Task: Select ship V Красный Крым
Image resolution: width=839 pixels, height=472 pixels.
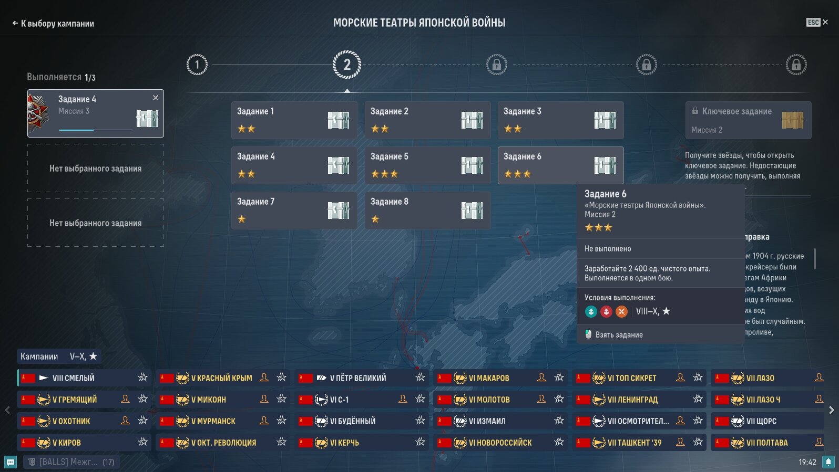Action: tap(223, 377)
